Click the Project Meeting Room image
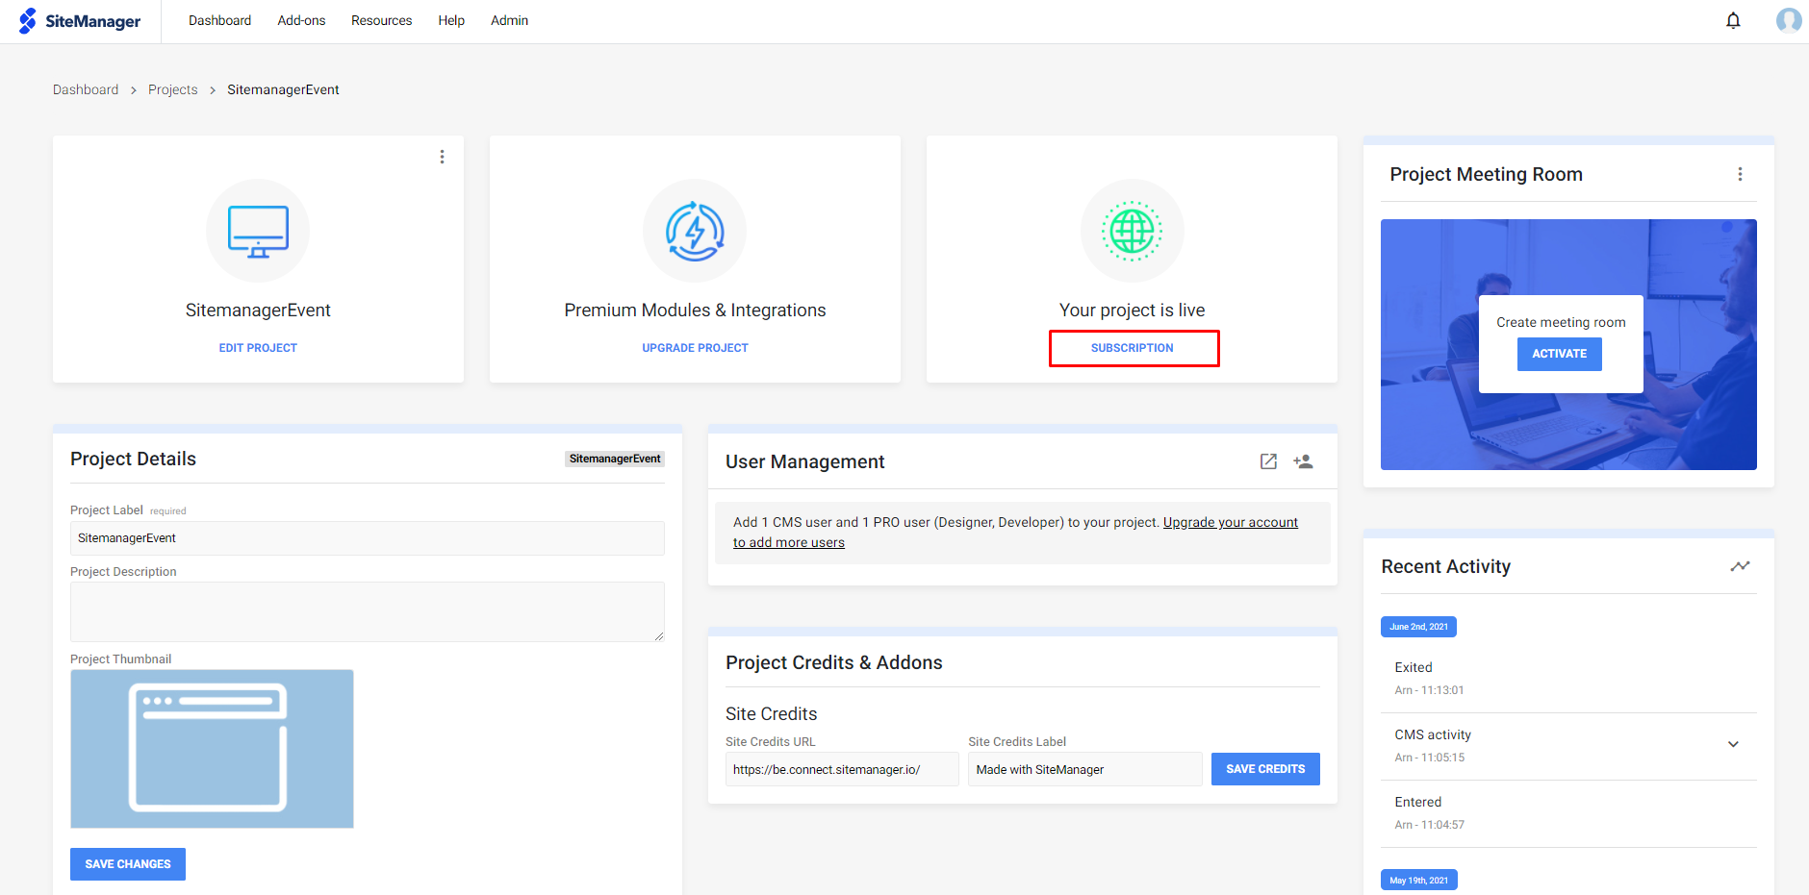 tap(1568, 344)
